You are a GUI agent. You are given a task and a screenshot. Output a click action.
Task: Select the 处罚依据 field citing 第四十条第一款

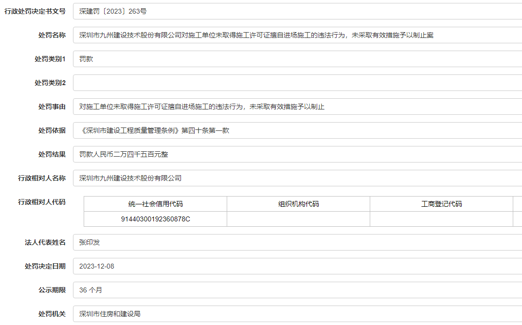tap(298, 130)
